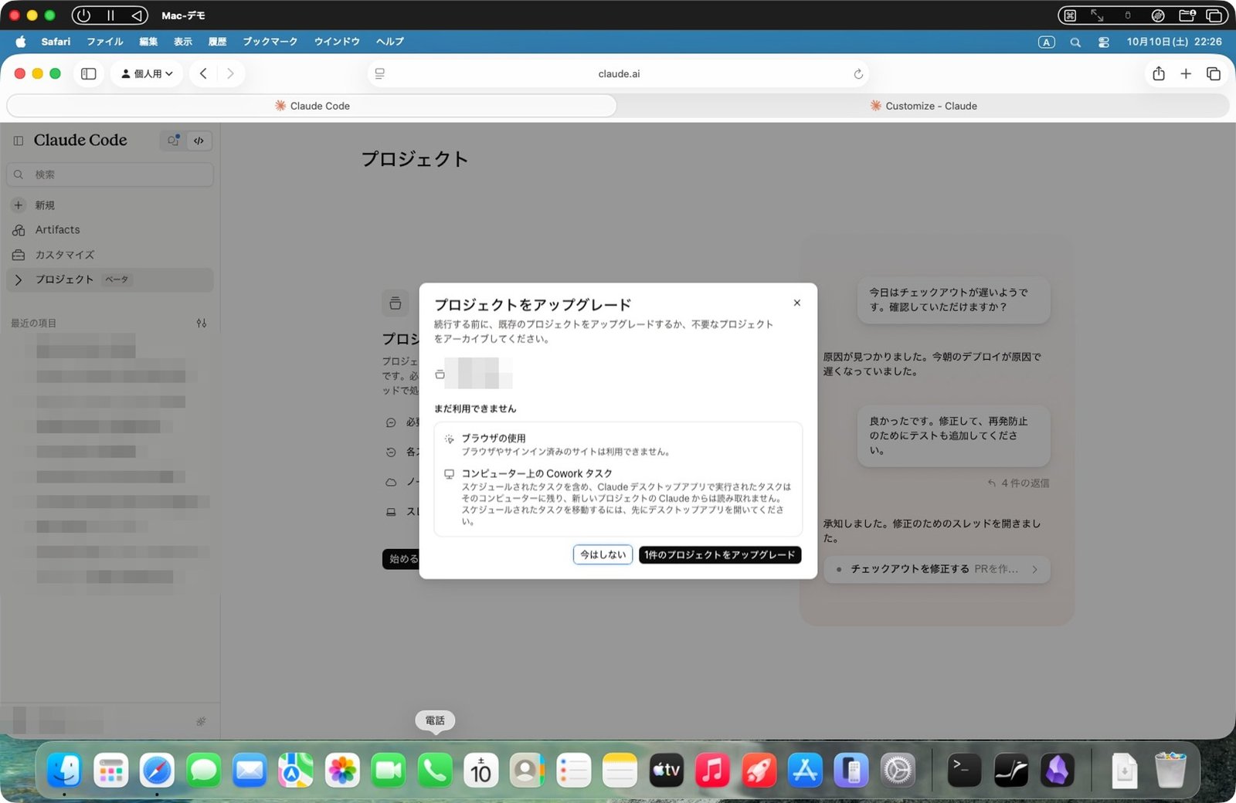Open the ファイル menu
This screenshot has height=803, width=1236.
click(105, 42)
